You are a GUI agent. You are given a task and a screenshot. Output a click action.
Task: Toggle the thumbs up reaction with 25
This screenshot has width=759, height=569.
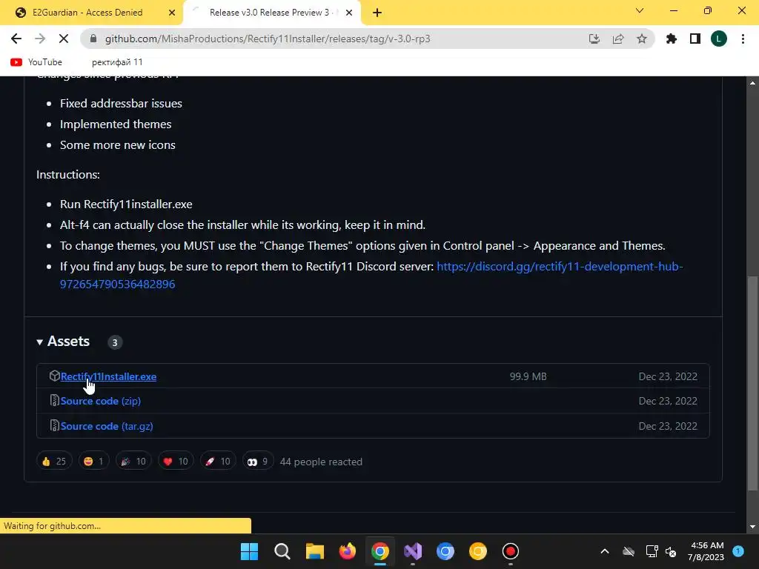click(54, 461)
